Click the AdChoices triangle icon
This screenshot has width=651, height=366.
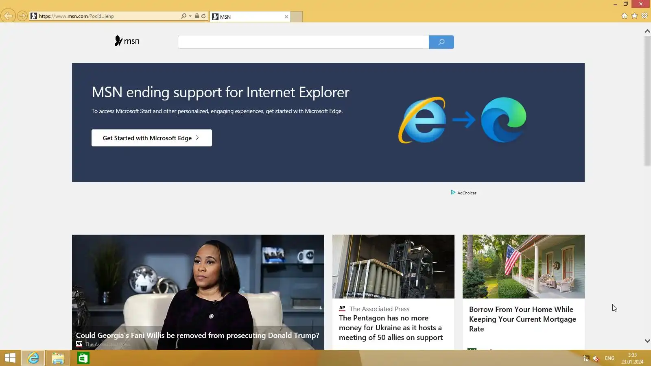(x=453, y=192)
